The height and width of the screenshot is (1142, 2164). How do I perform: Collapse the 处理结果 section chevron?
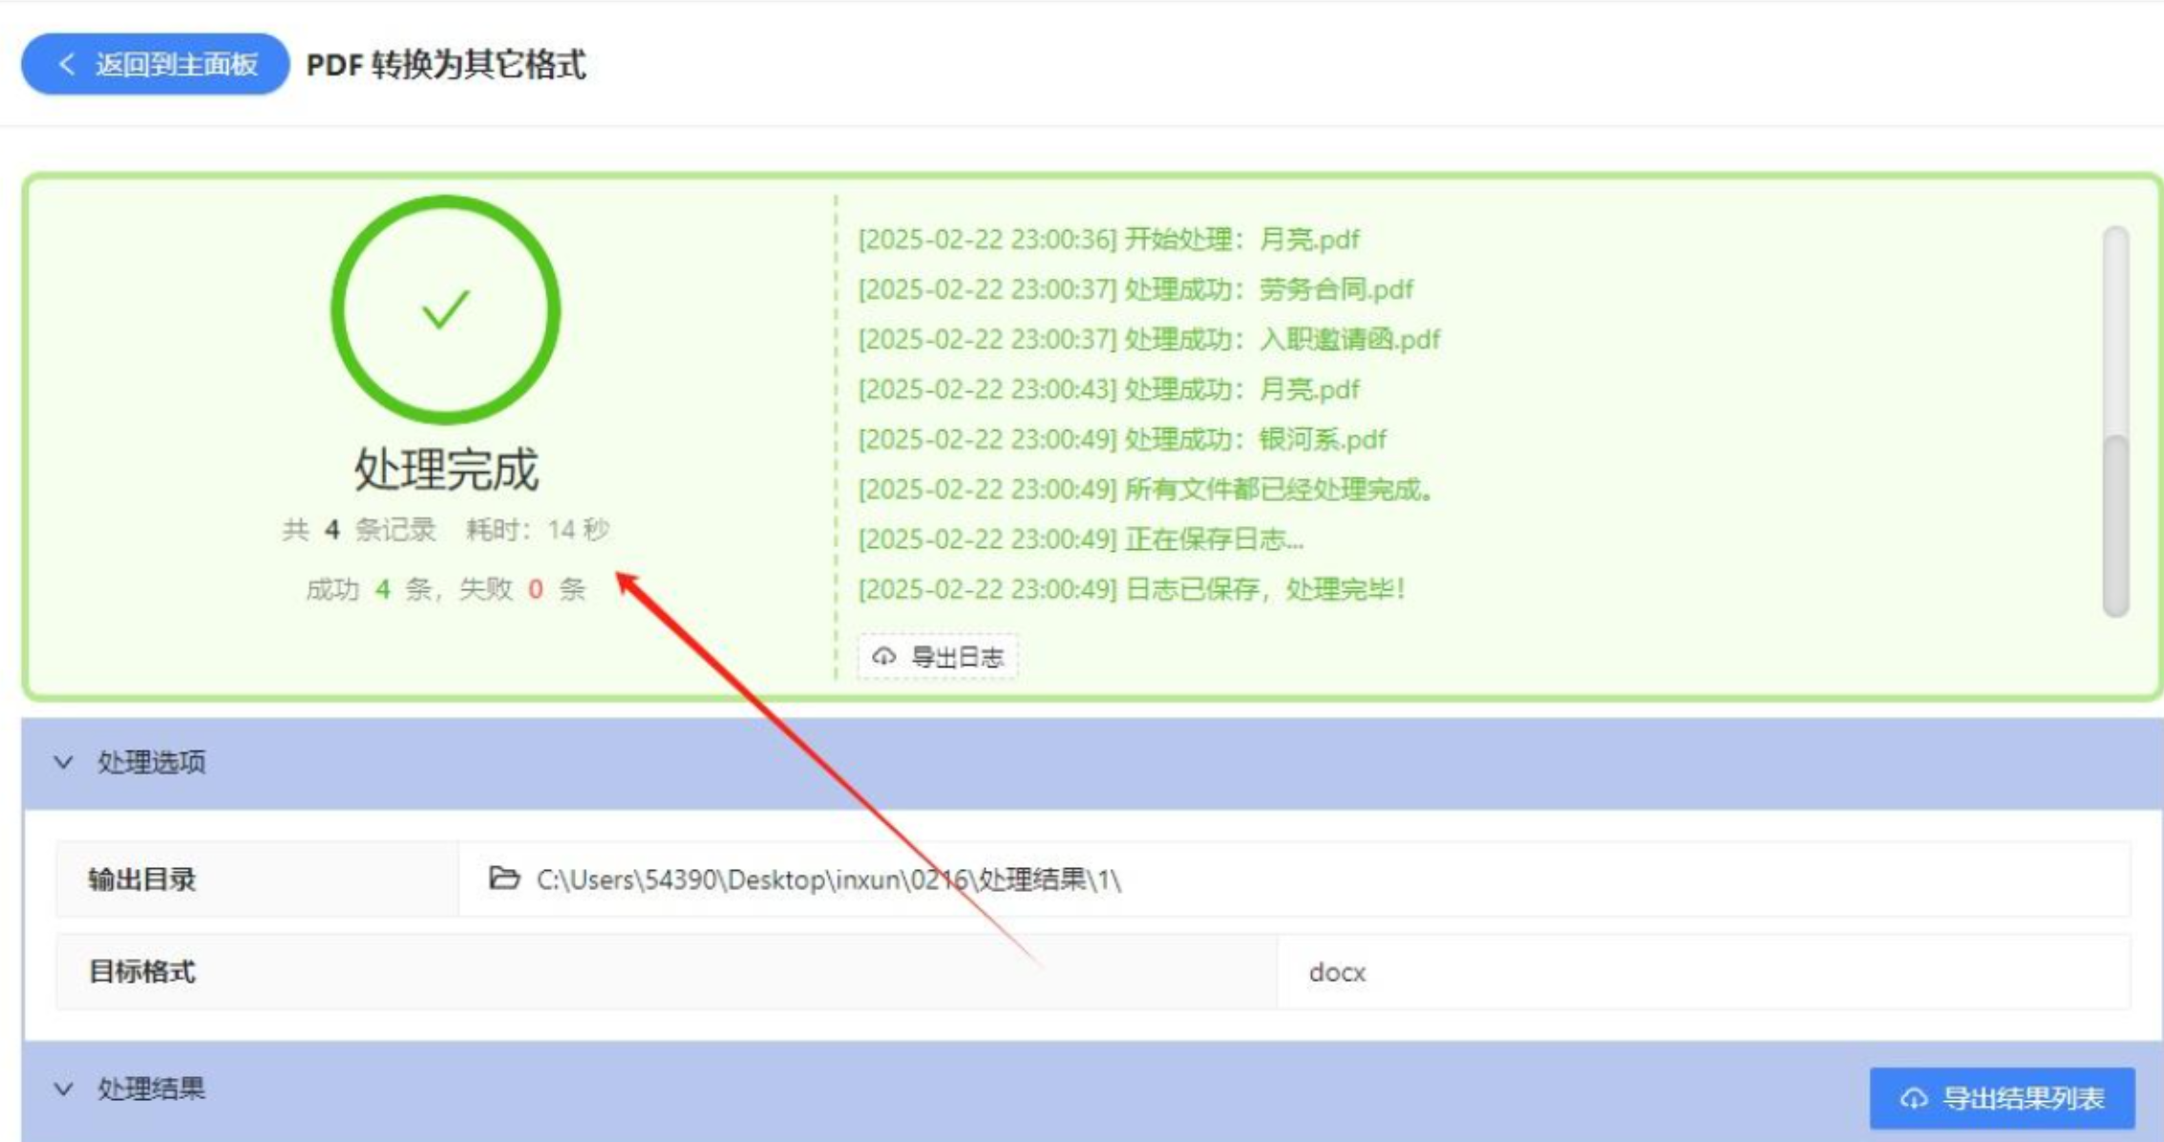coord(63,1089)
